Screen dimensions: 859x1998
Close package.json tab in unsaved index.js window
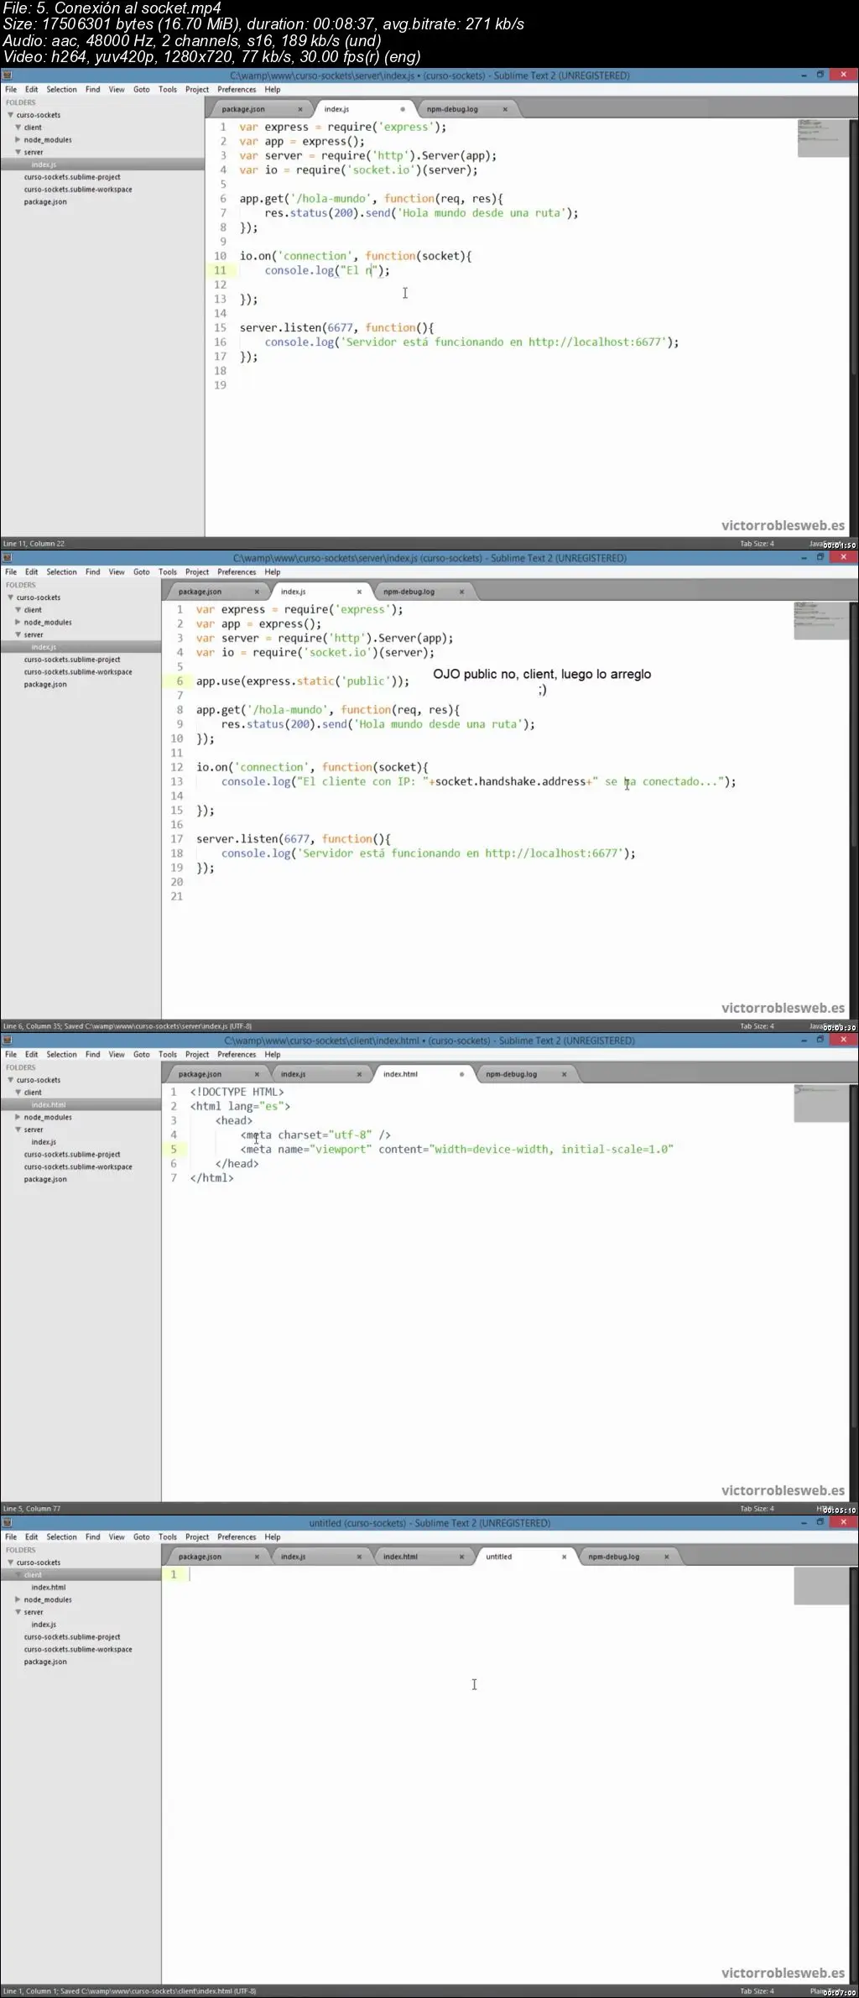pyautogui.click(x=300, y=109)
